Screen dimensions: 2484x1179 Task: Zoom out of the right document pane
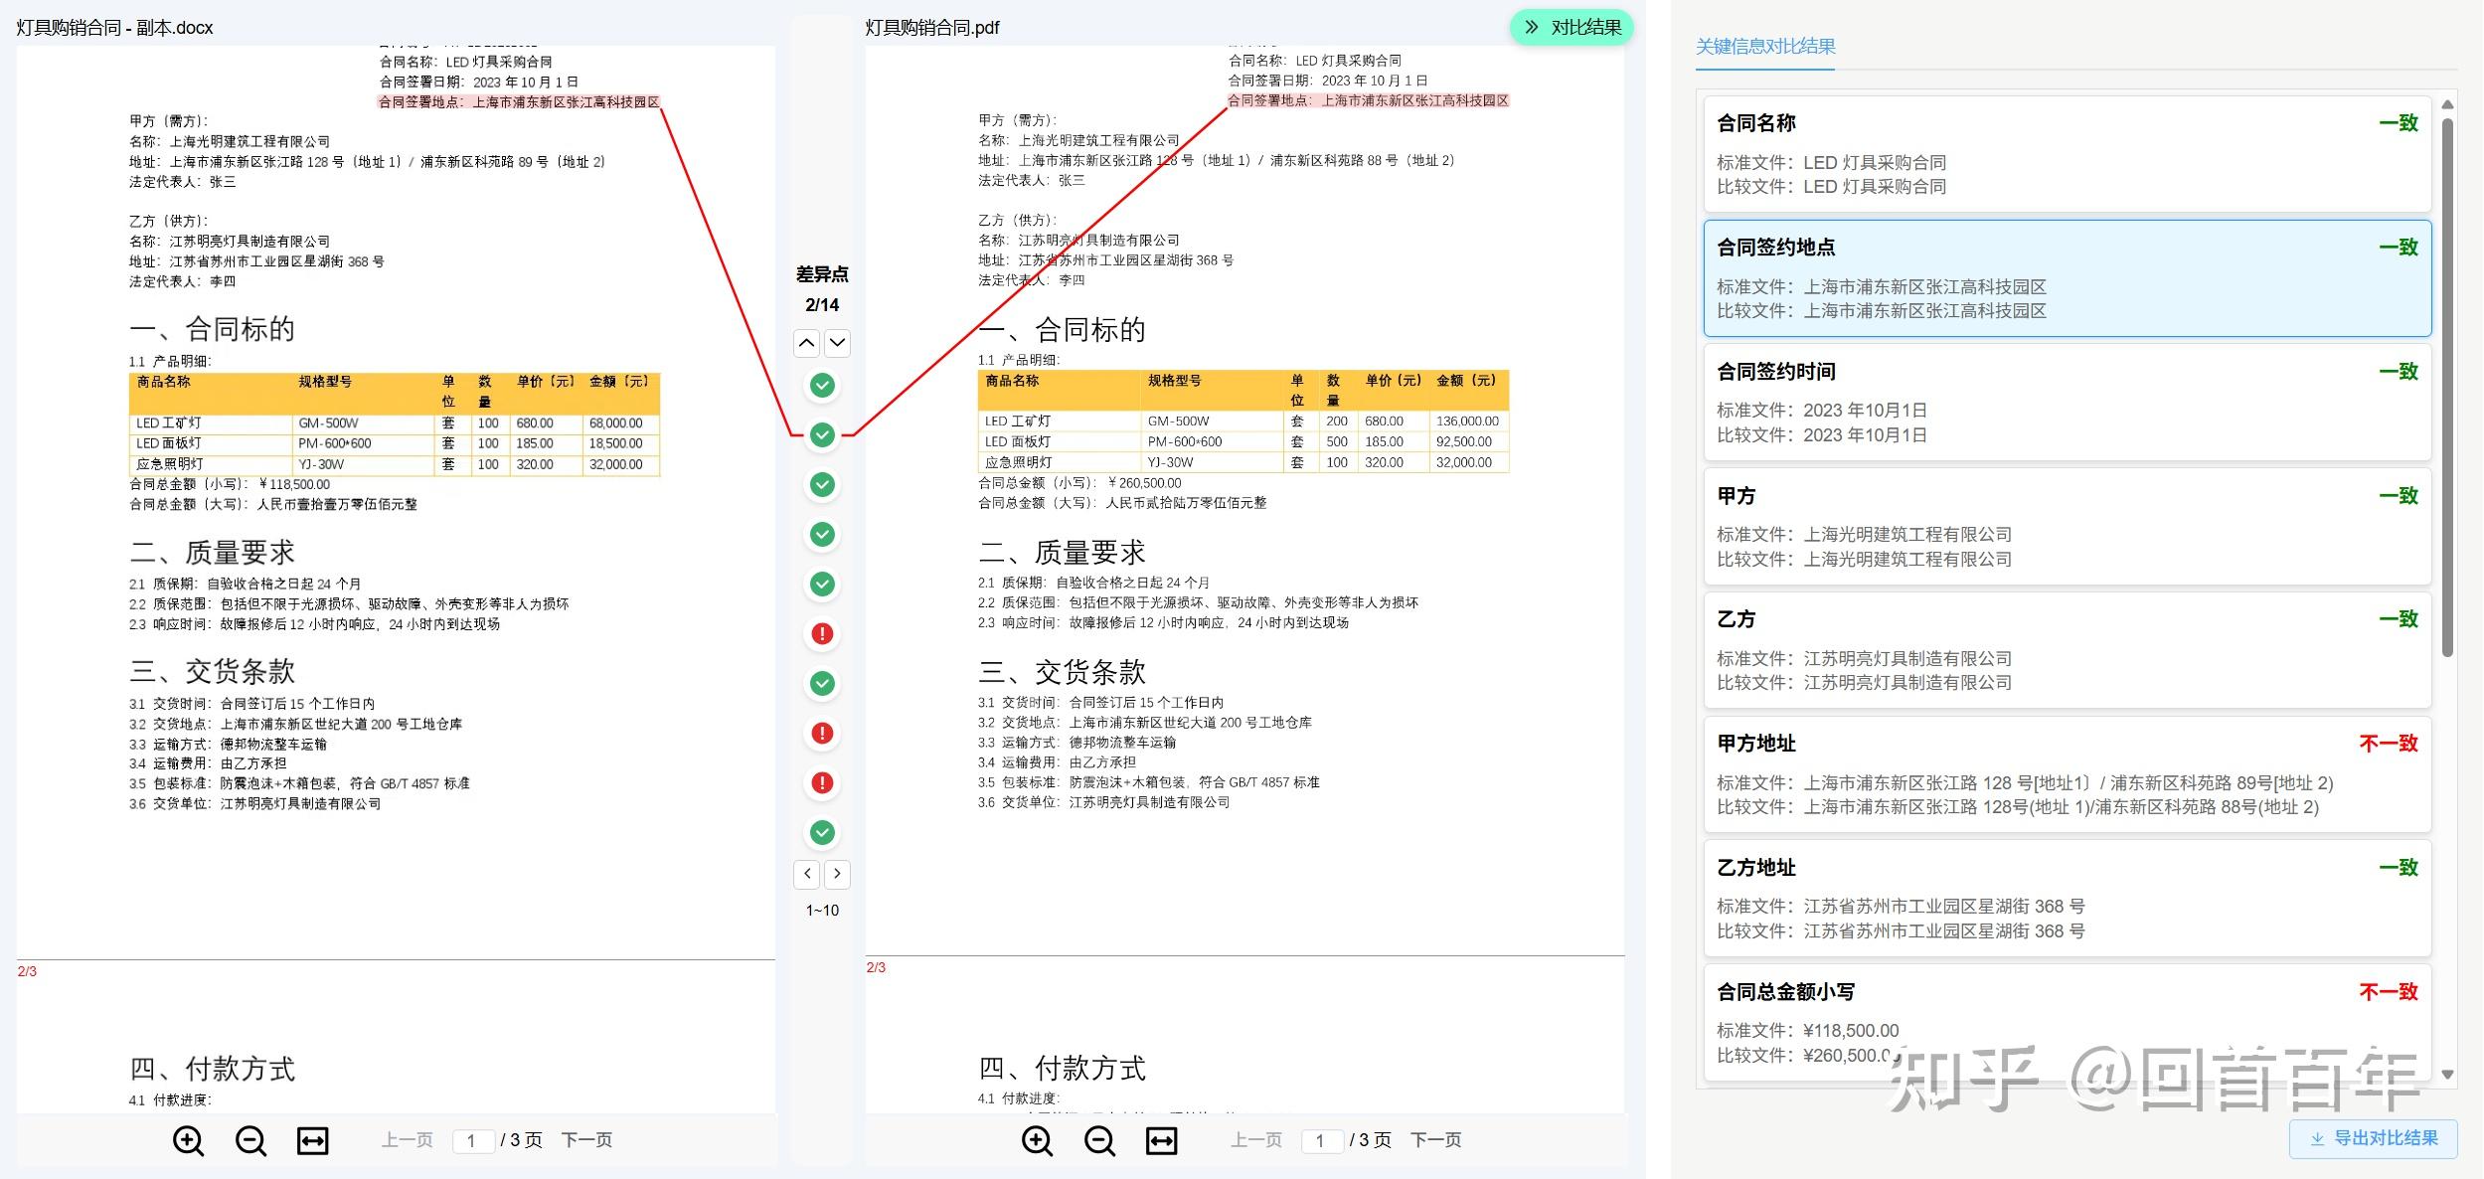pos(1100,1140)
